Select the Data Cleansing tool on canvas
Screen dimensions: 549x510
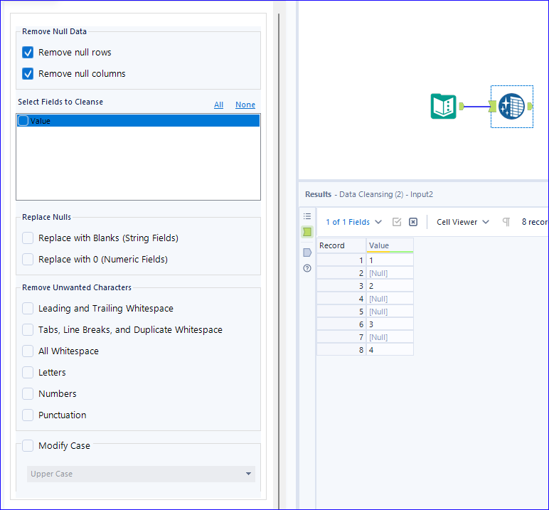(x=511, y=106)
